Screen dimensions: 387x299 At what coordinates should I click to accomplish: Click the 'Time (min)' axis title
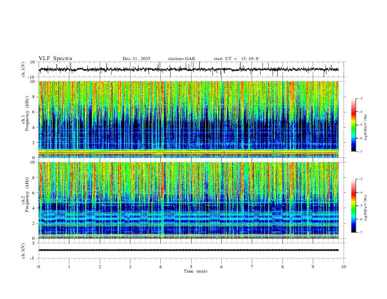point(195,271)
